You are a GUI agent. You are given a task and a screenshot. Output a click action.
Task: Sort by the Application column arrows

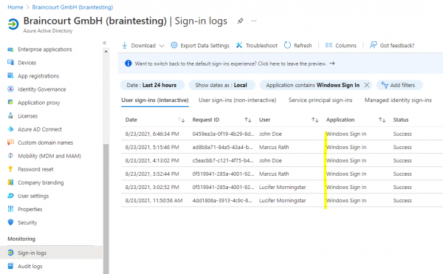pyautogui.click(x=382, y=120)
